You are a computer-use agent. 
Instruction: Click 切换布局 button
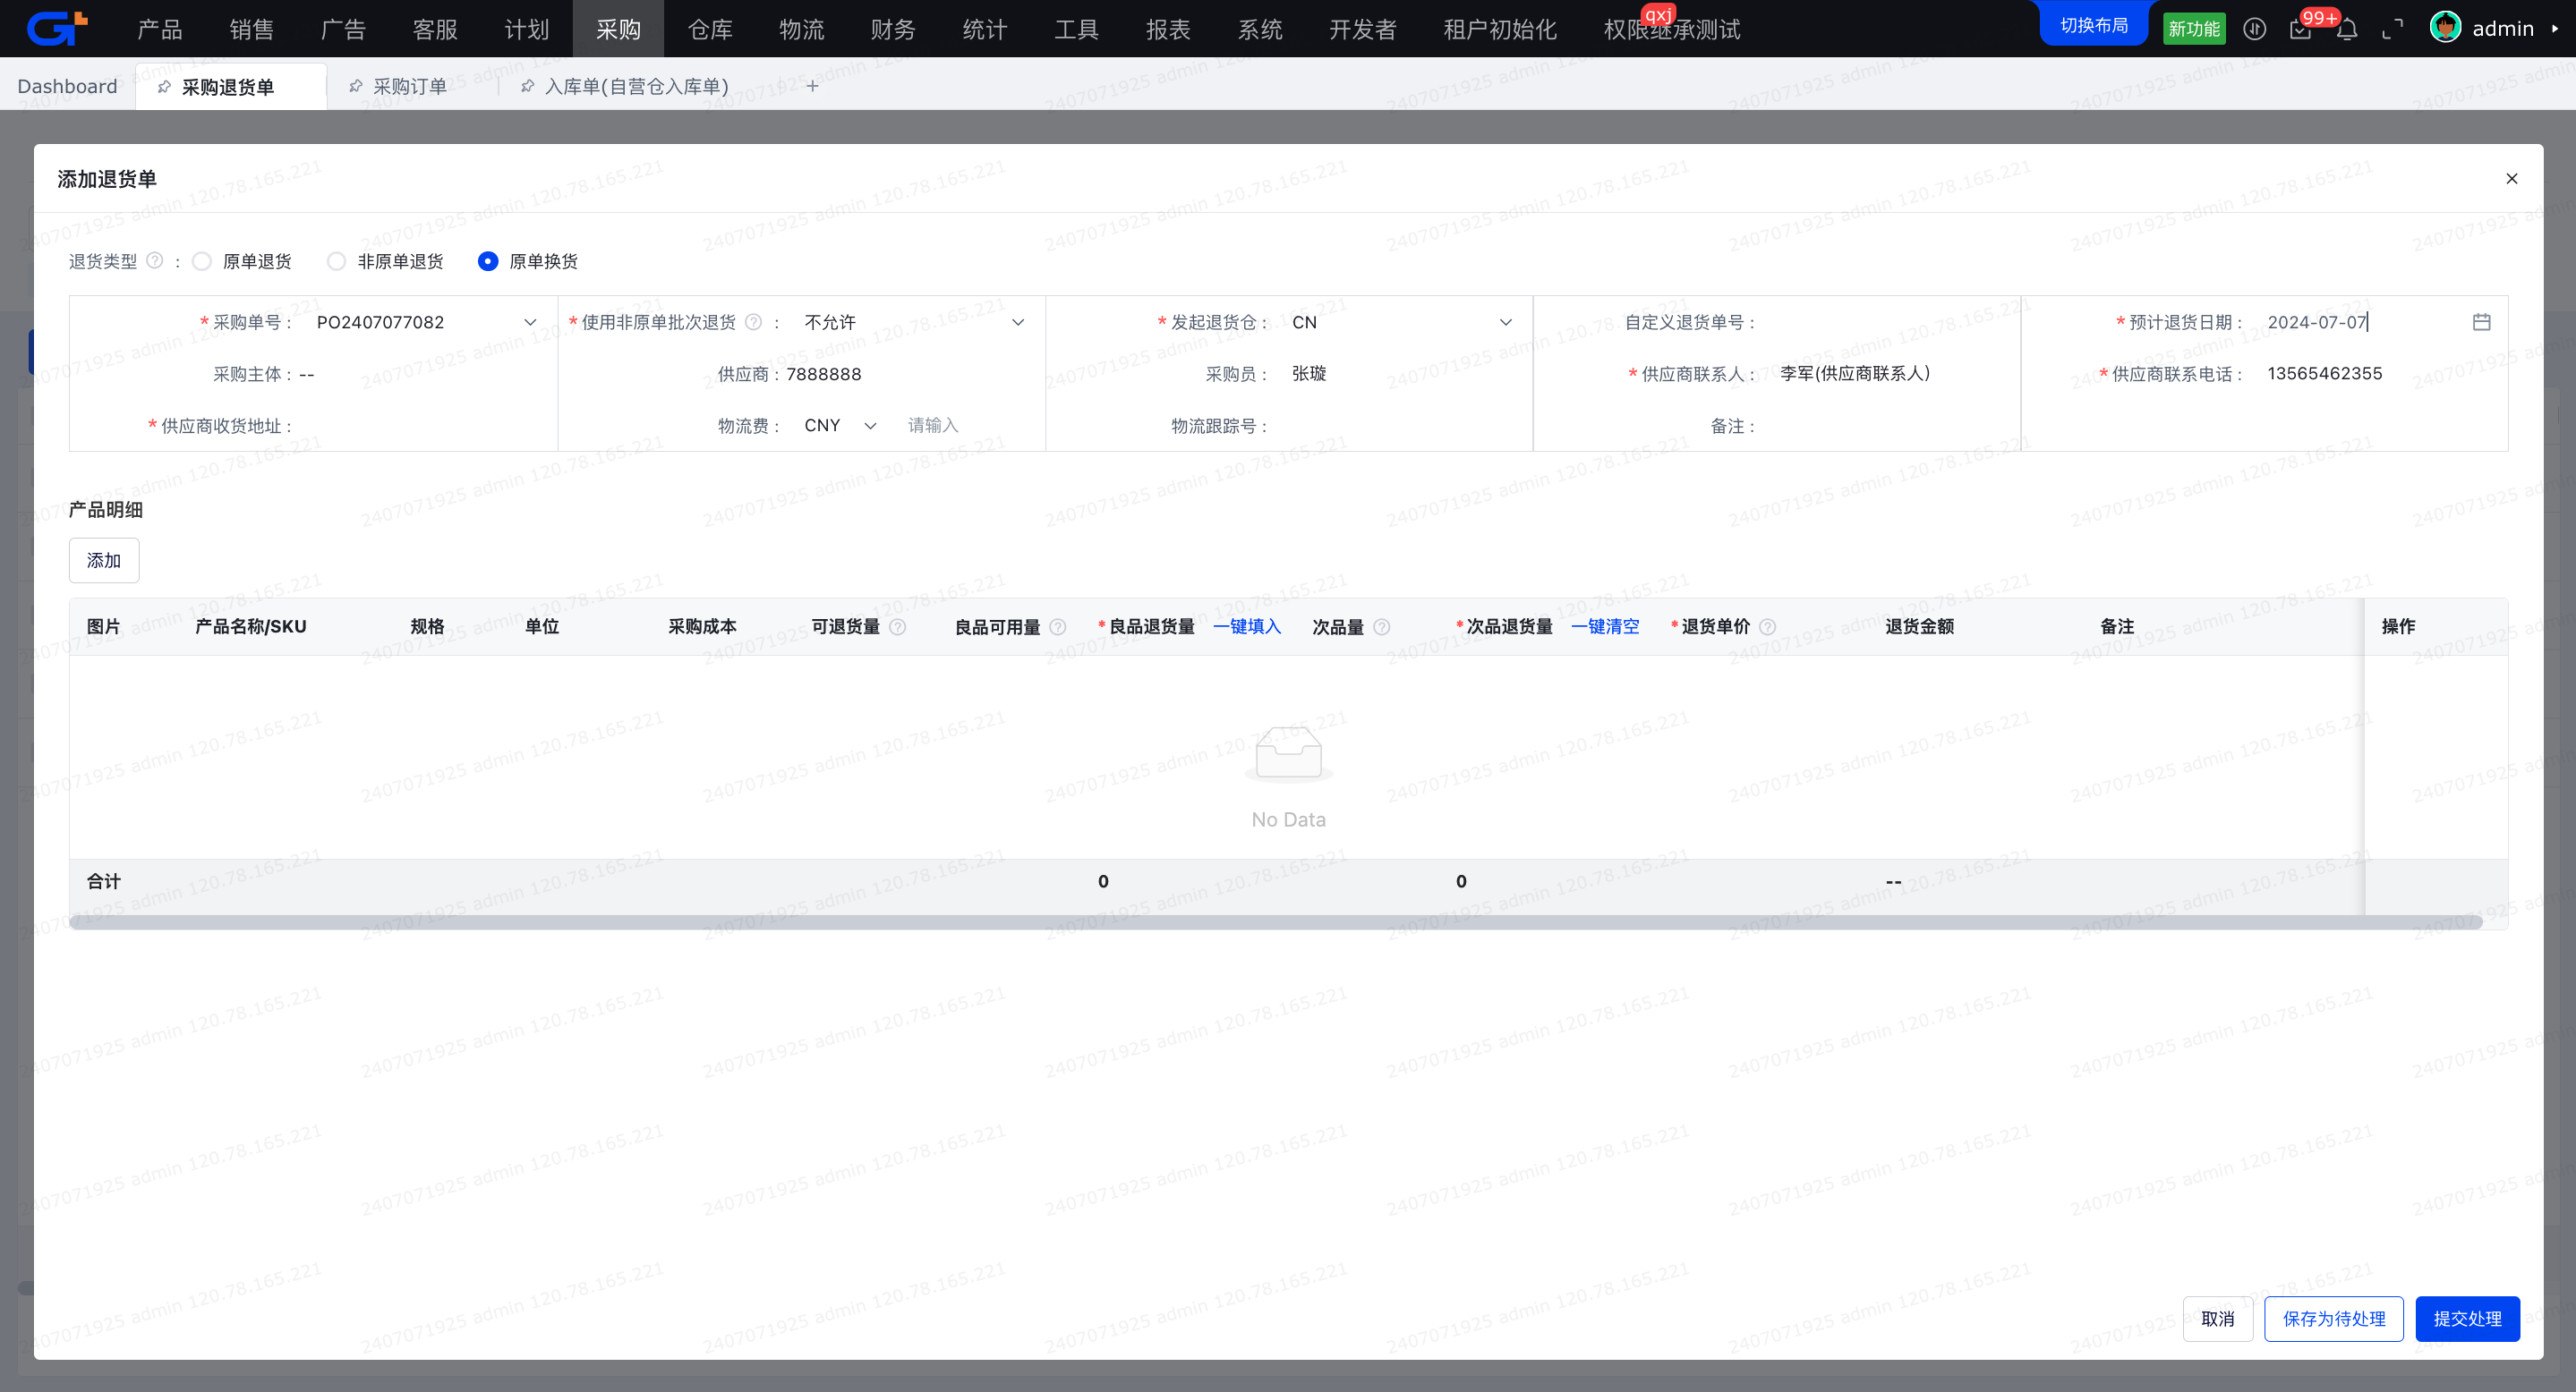[x=2094, y=25]
